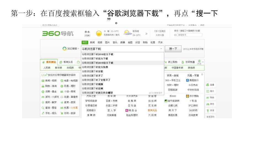Choose suggestion 谷歌浏览器下载官方免费
Image resolution: width=254 pixels, height=143 pixels.
[123, 67]
